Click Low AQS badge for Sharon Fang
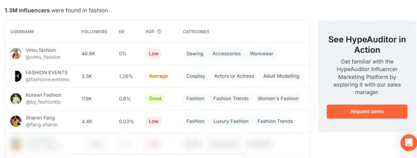The image size is (417, 158). (x=154, y=121)
